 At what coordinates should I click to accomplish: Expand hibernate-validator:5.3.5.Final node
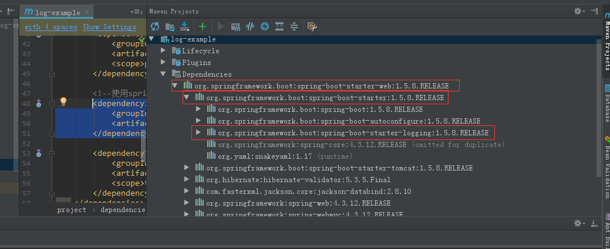[187, 179]
